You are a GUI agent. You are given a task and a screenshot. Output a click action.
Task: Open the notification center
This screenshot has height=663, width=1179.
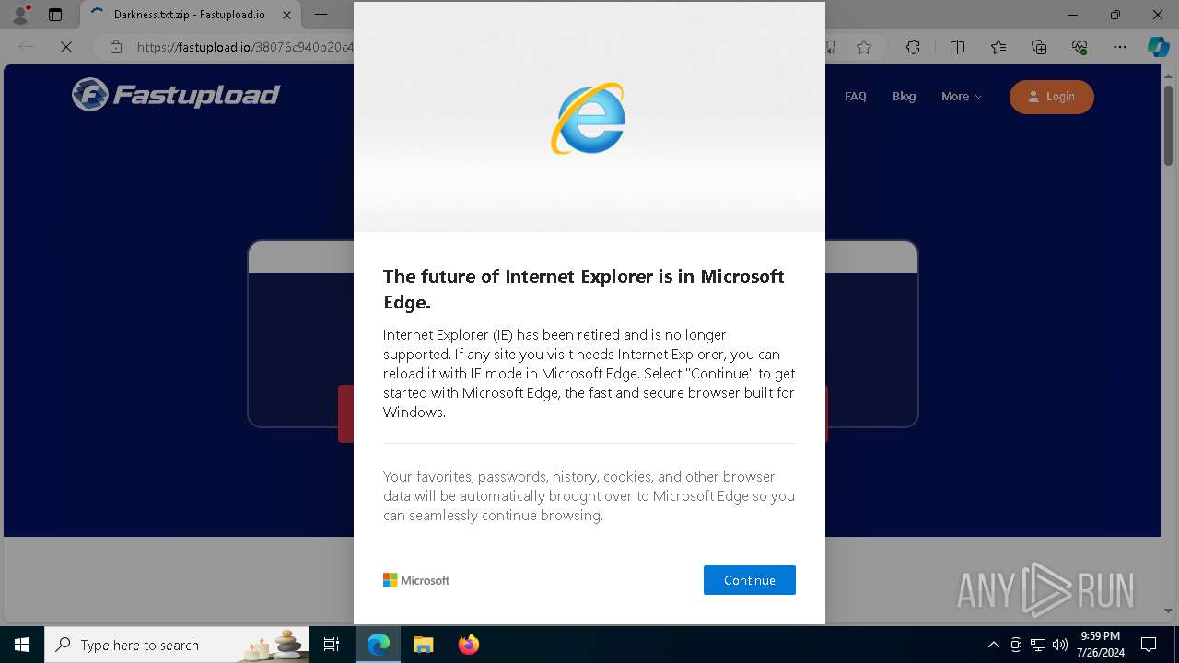pyautogui.click(x=1149, y=645)
